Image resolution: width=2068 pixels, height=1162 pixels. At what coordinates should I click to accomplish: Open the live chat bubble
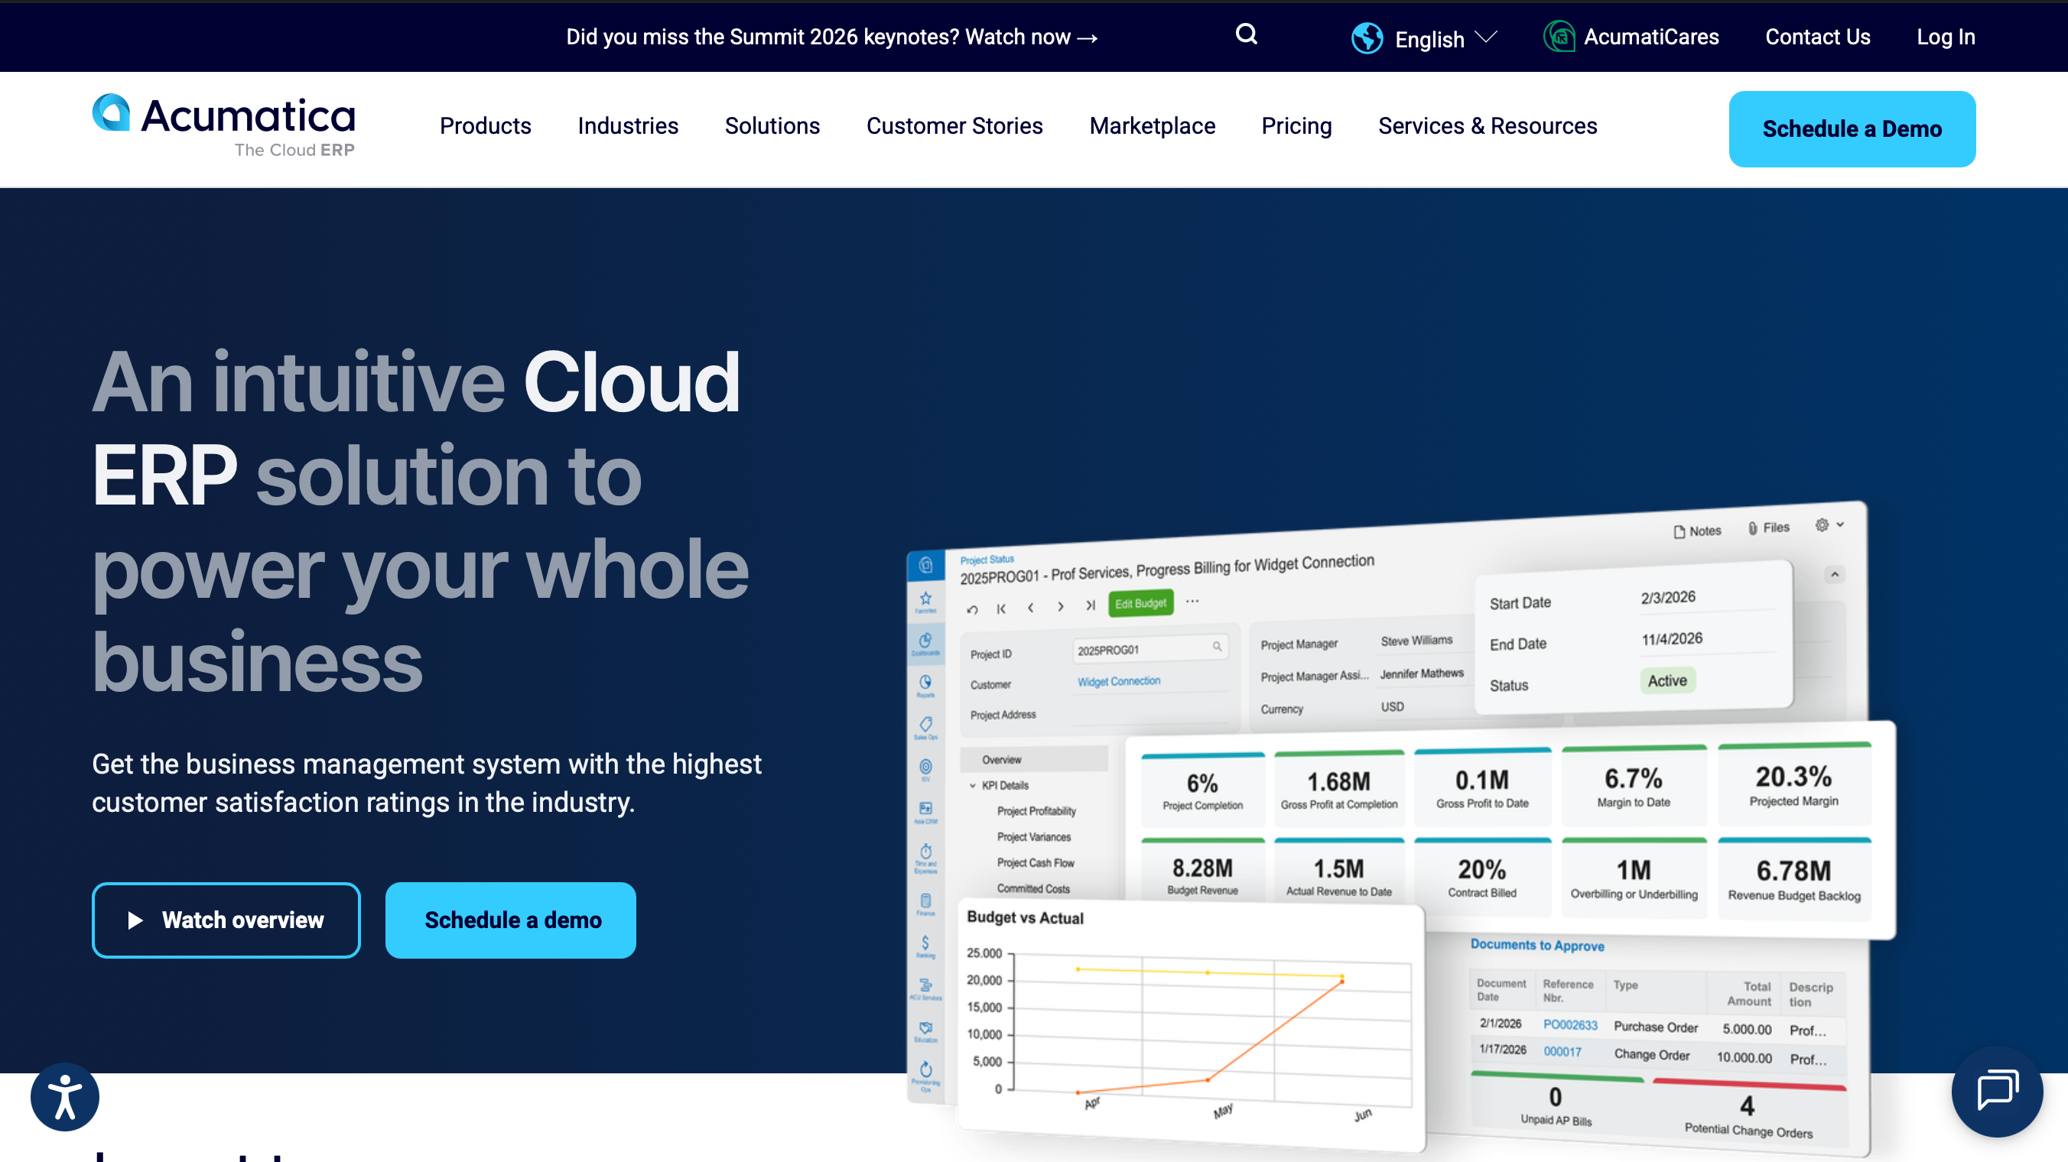point(1997,1091)
